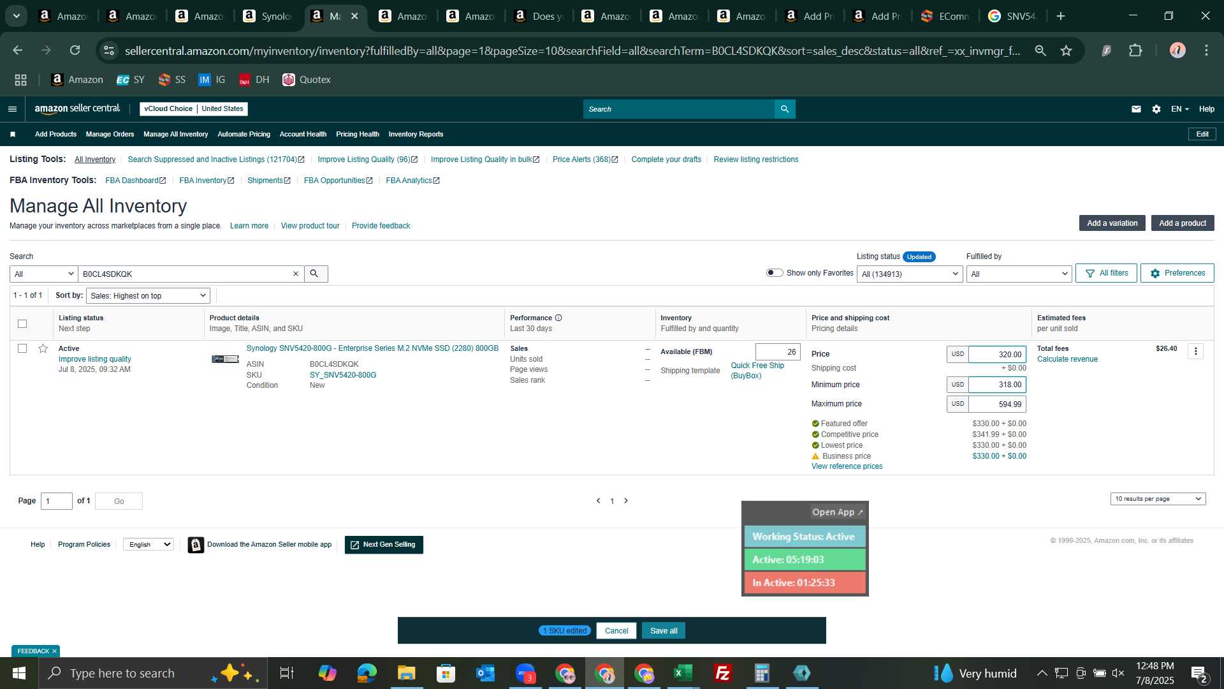Open the Chrome three-dot menu
The image size is (1224, 689).
click(x=1206, y=50)
